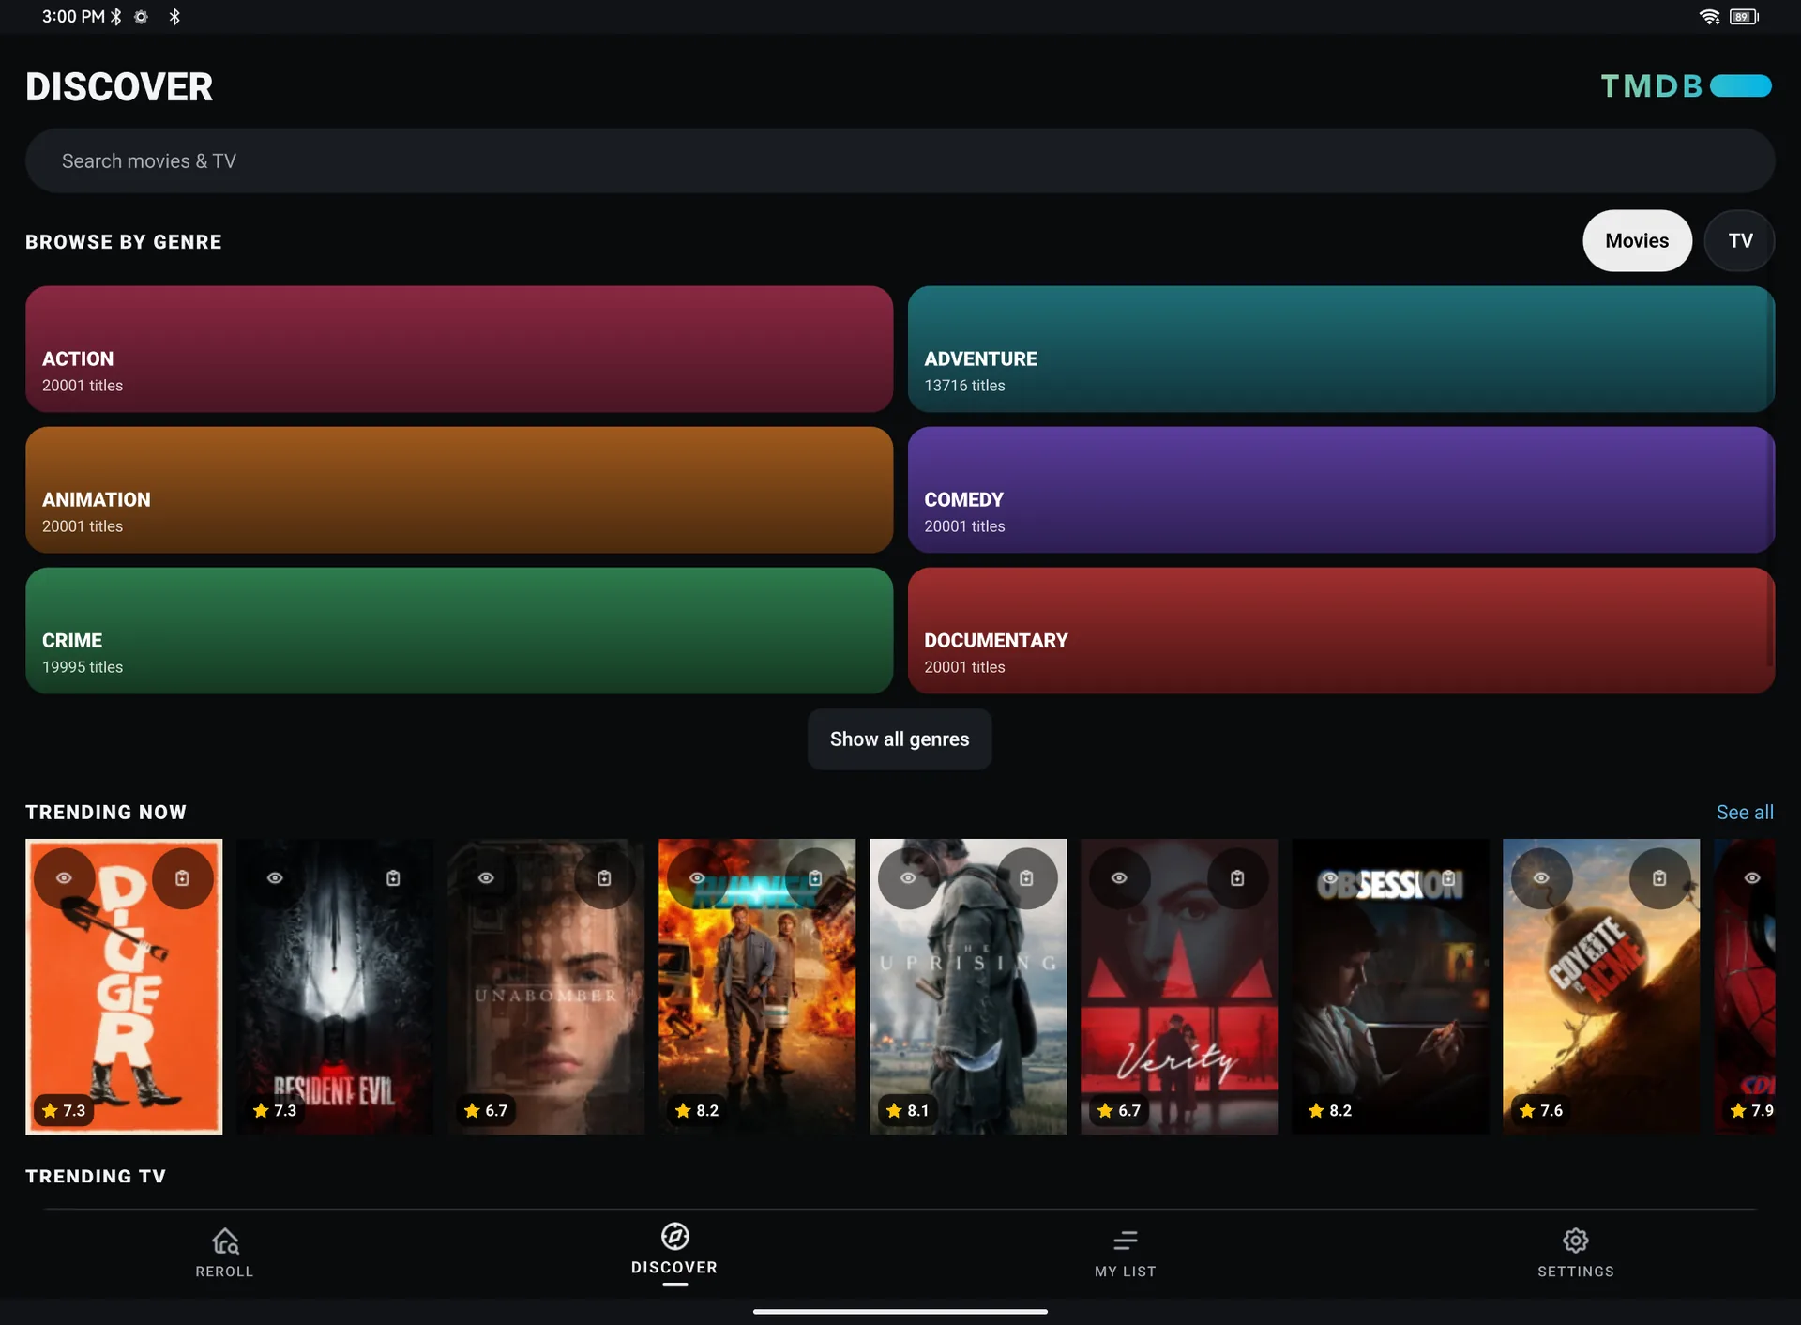Tap clipboard icon on Coyote vs Acme poster
The height and width of the screenshot is (1325, 1801).
[x=1659, y=878]
